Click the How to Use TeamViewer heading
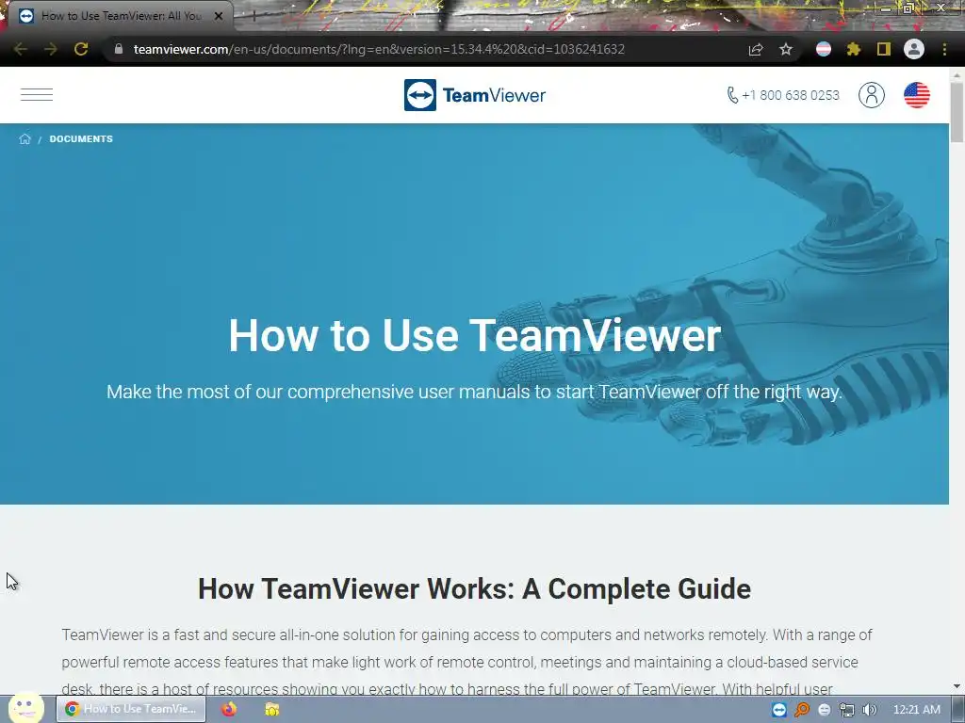 [x=475, y=336]
